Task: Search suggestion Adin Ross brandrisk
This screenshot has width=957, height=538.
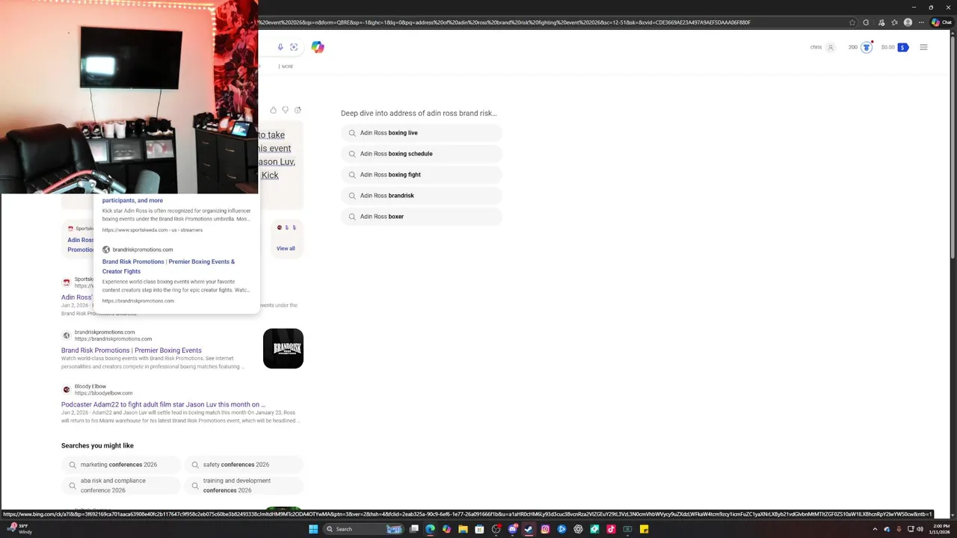Action: (x=422, y=196)
